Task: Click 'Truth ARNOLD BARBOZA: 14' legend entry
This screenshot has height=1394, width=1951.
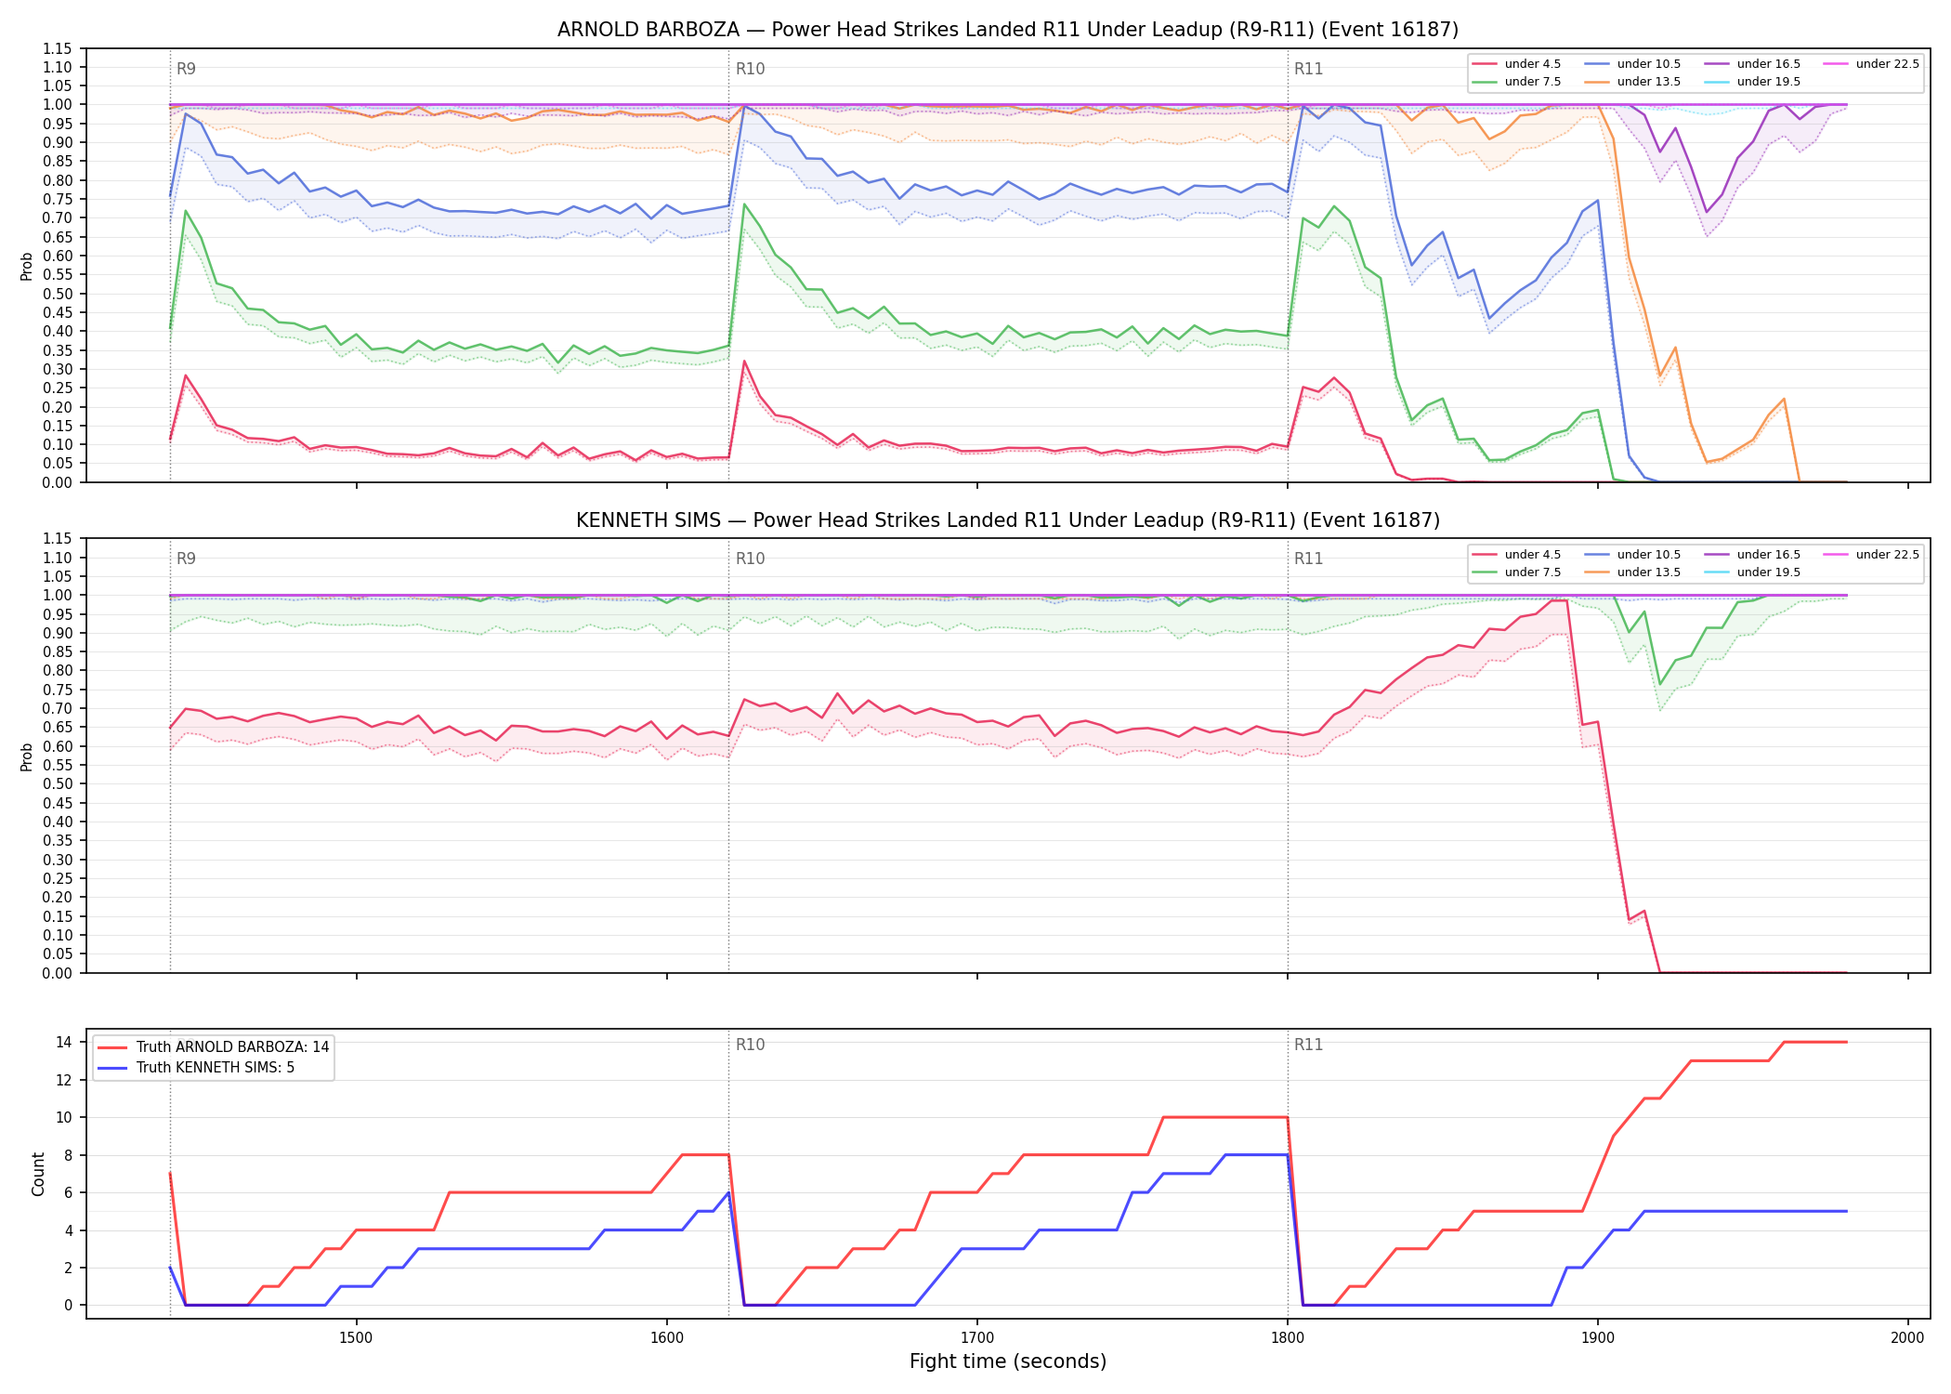Action: (213, 1047)
